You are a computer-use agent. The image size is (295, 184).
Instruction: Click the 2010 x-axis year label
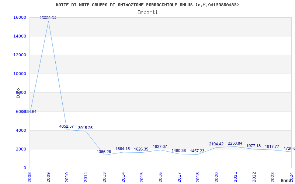(67, 177)
